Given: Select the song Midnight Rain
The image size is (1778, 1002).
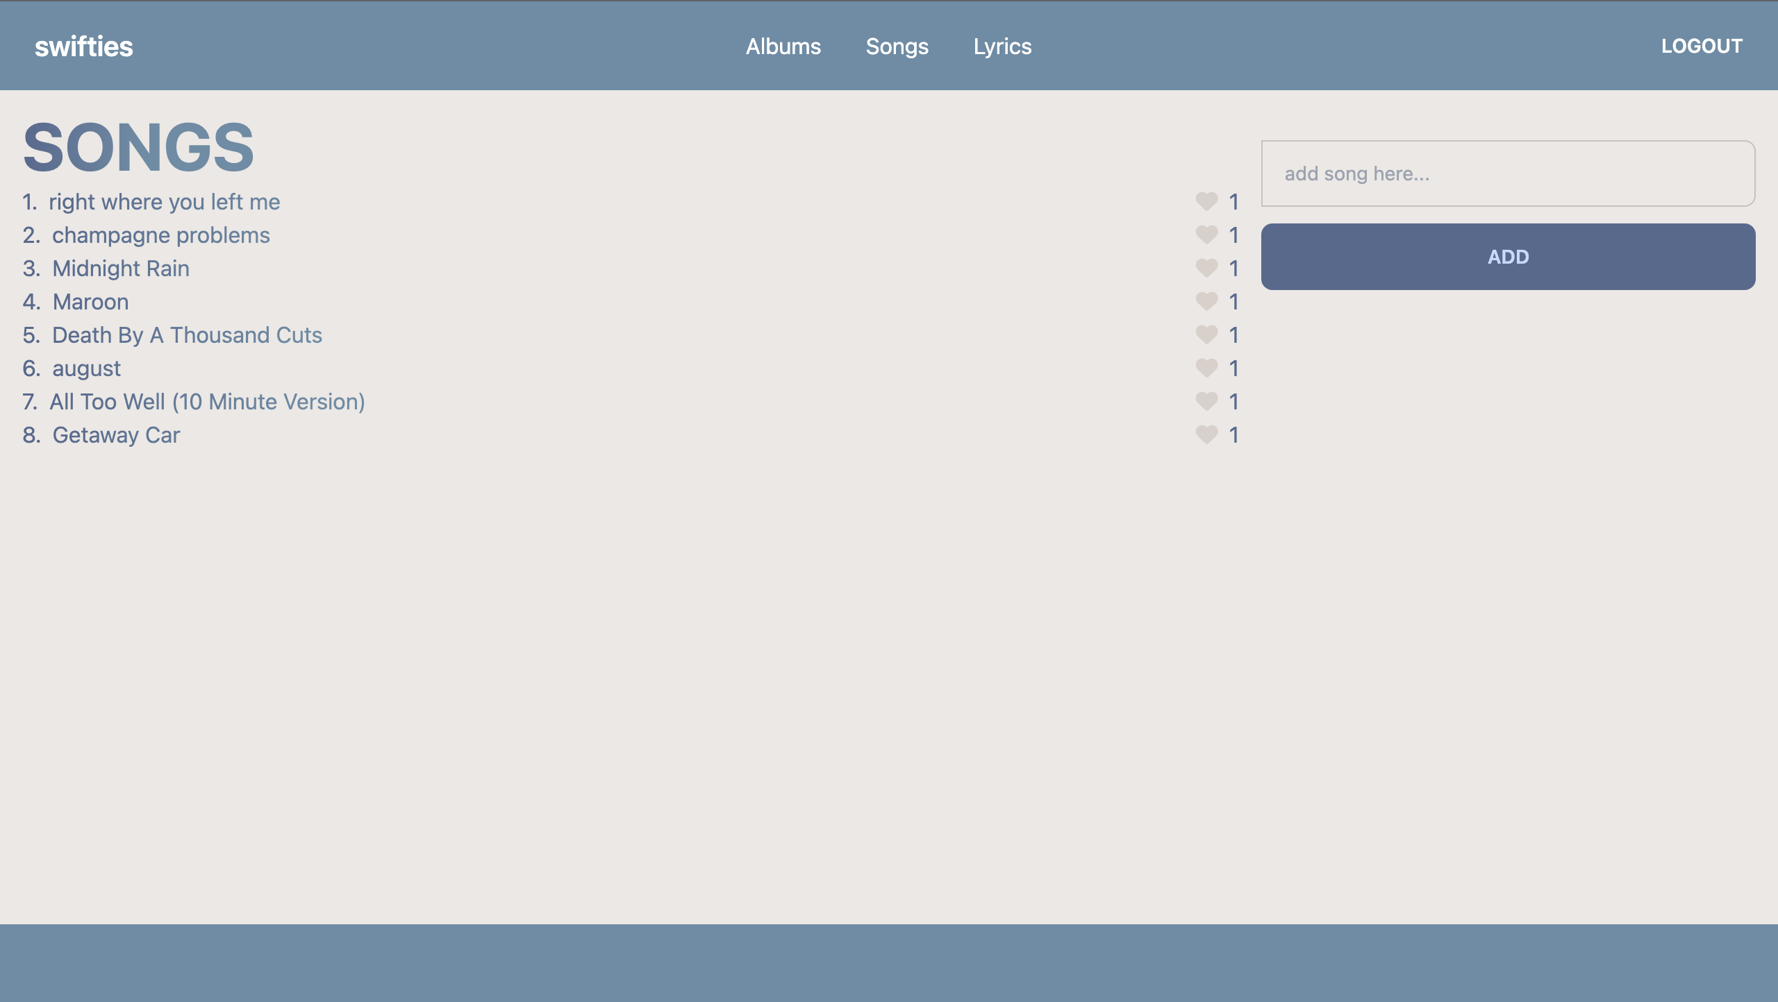Looking at the screenshot, I should (121, 268).
